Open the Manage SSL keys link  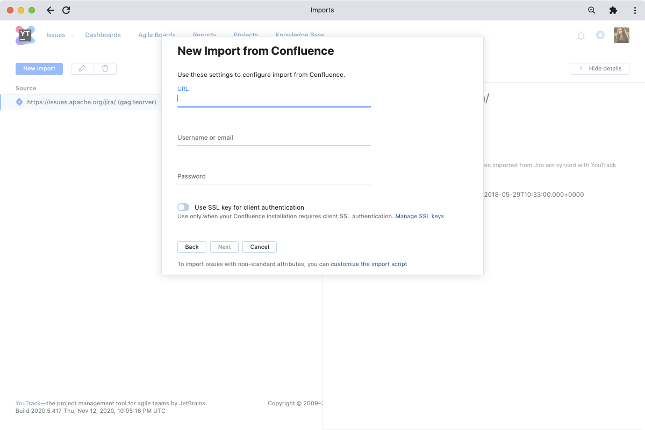click(x=420, y=216)
